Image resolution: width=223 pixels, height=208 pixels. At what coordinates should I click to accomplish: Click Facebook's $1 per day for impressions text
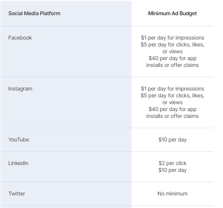[172, 38]
